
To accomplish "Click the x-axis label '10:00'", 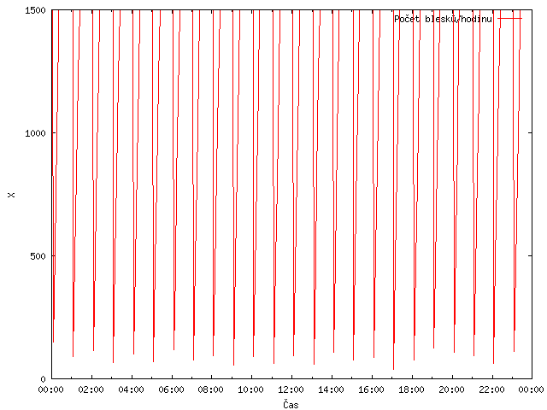I will (250, 389).
